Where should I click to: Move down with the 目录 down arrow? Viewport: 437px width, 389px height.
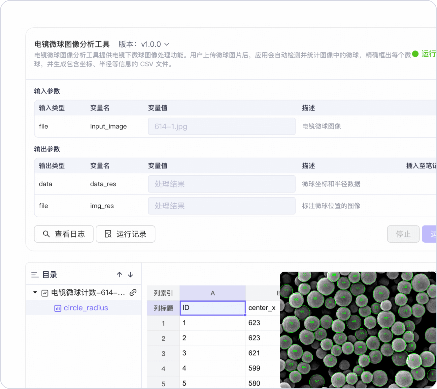click(x=130, y=275)
